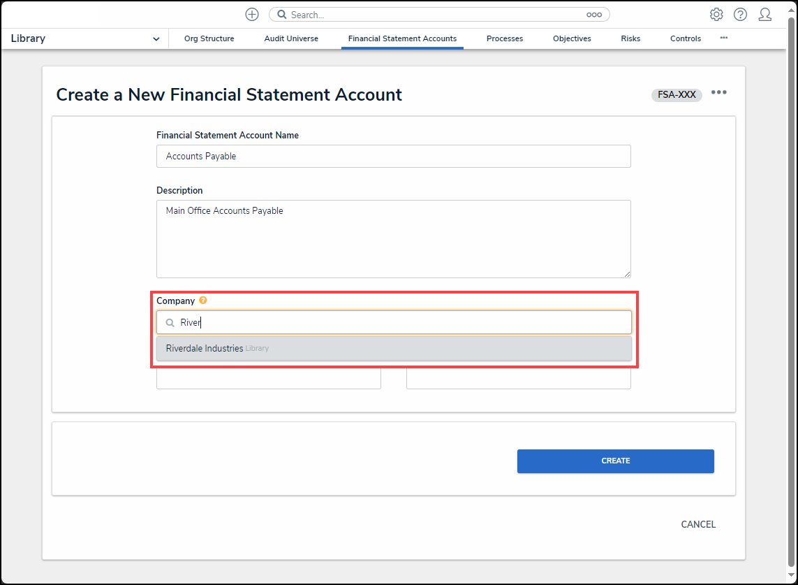This screenshot has height=585, width=798.
Task: Click the Company field help icon
Action: (203, 301)
